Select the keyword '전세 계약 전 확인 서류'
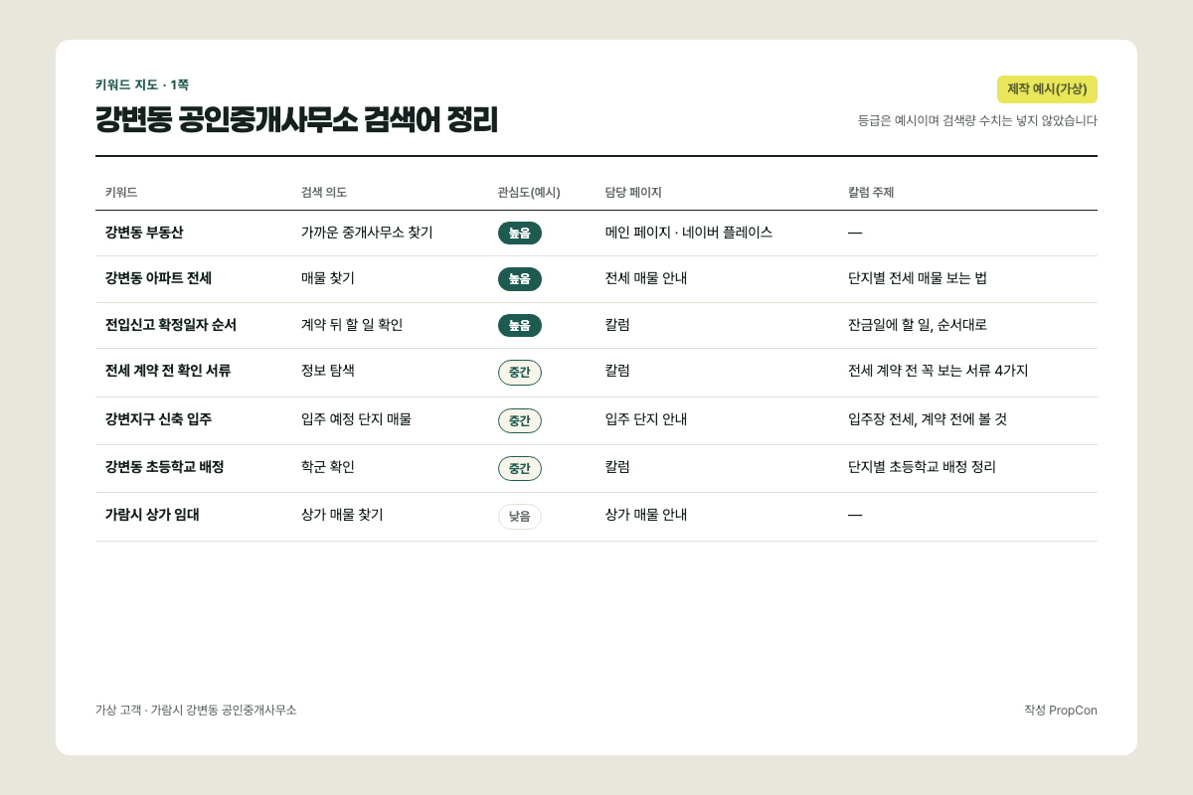The image size is (1193, 795). [168, 371]
